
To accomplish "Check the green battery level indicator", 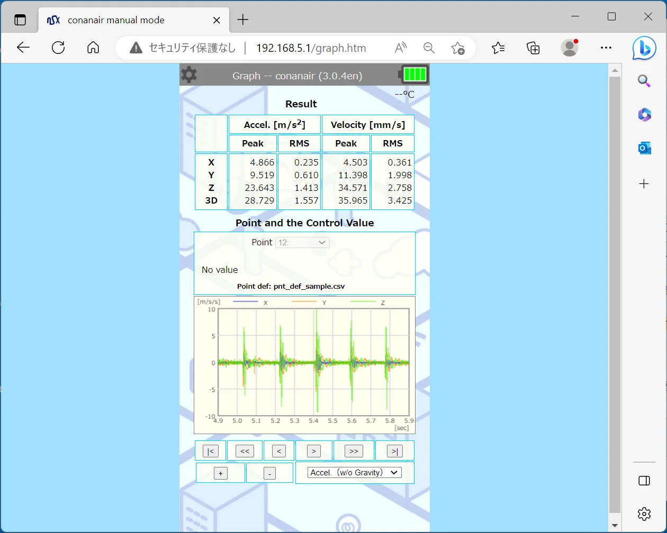I will (414, 75).
